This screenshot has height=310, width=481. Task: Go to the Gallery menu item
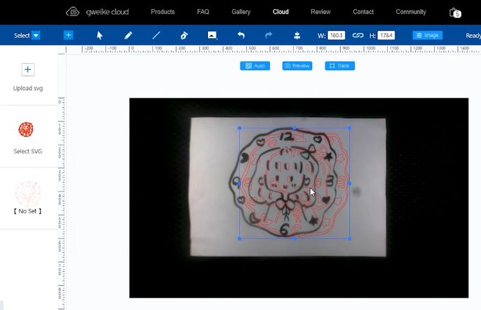pos(240,12)
